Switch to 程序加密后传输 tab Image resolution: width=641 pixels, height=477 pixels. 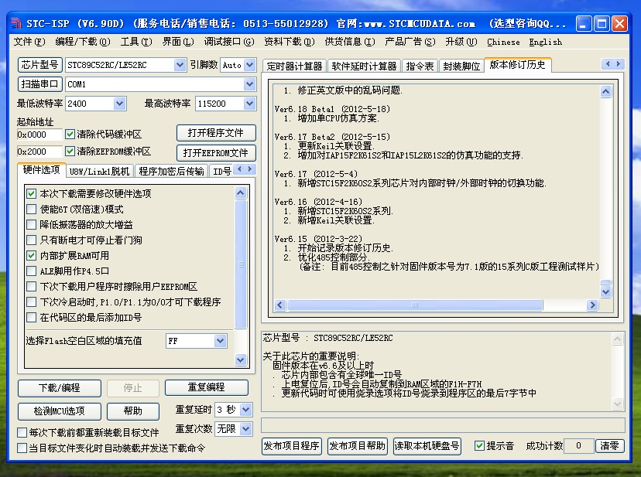[171, 172]
